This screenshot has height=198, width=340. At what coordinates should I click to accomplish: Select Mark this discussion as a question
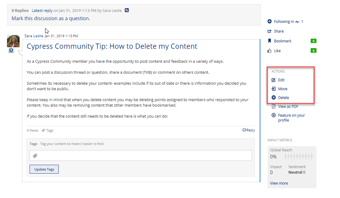[x=51, y=18]
